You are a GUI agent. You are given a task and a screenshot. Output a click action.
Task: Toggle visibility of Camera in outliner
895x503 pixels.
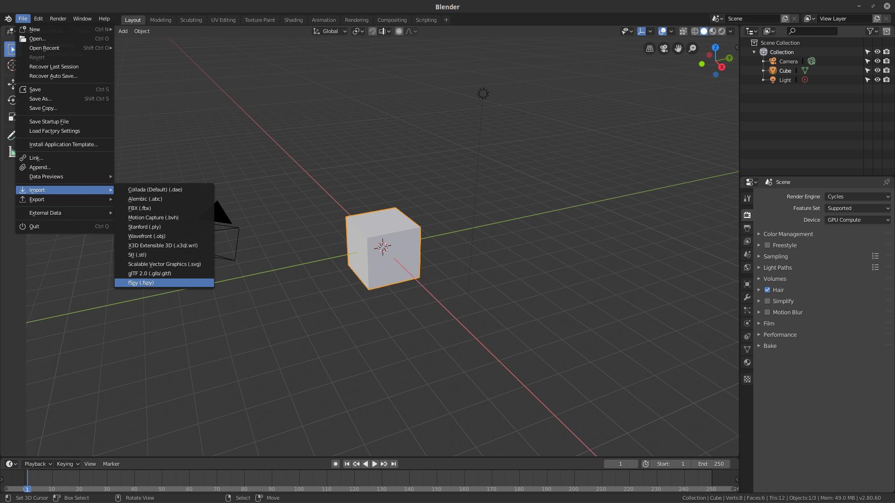(877, 61)
